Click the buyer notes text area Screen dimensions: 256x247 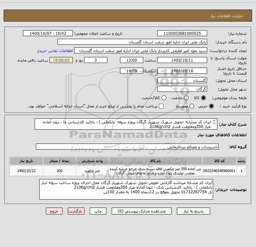(x=126, y=189)
